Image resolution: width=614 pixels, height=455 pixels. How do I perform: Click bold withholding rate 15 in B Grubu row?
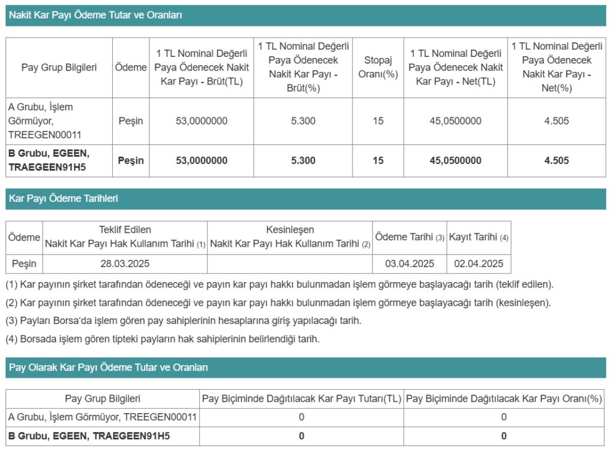click(378, 160)
